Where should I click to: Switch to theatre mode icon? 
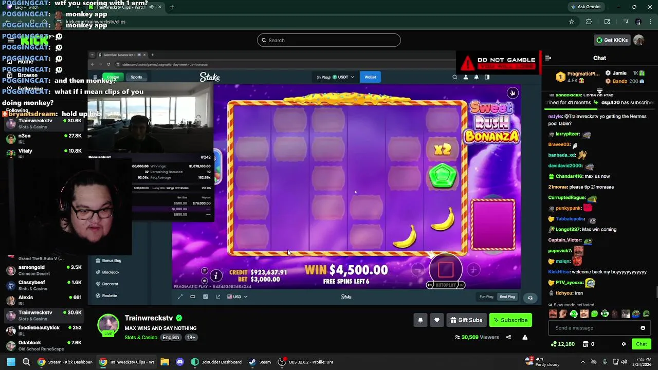[x=193, y=297]
